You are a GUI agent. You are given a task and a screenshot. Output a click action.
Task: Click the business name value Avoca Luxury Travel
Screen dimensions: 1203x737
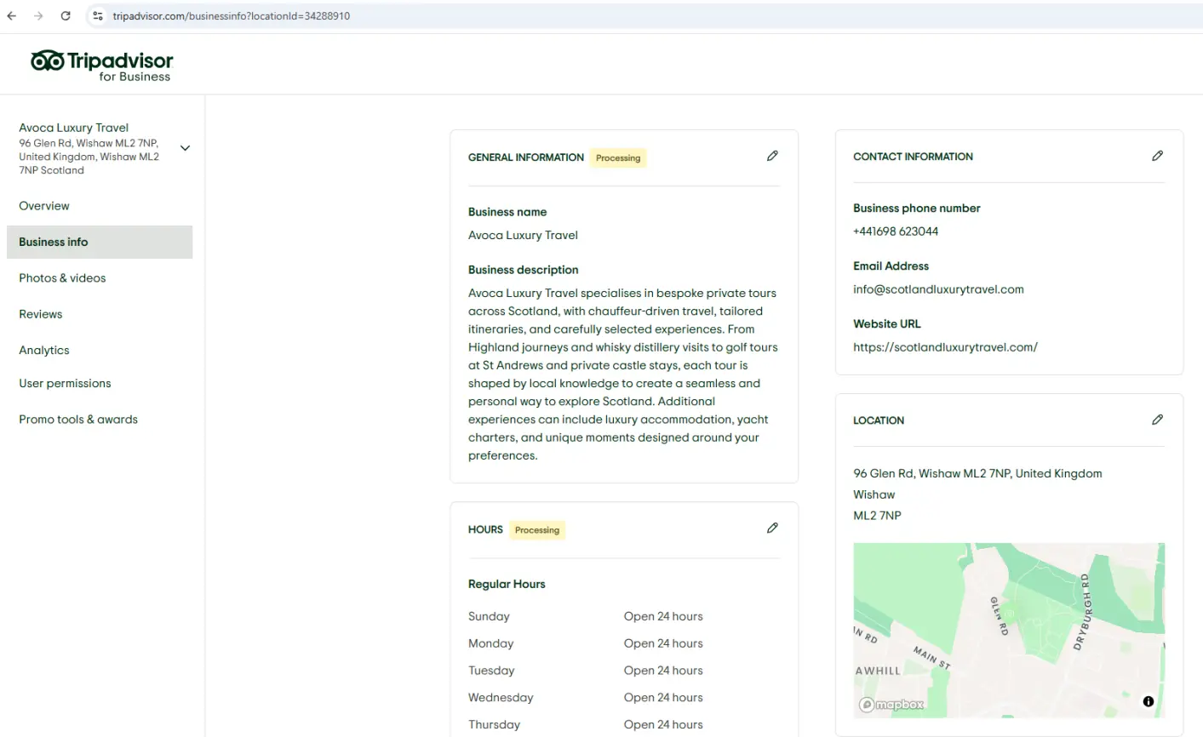523,236
